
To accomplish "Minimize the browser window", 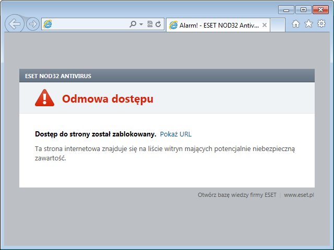I will point(286,10).
